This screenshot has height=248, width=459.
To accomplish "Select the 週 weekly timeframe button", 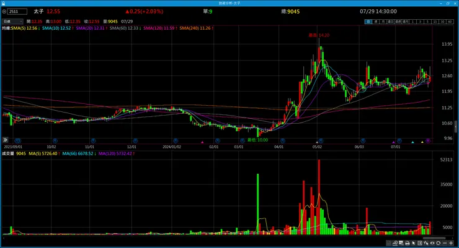I will click(375, 22).
